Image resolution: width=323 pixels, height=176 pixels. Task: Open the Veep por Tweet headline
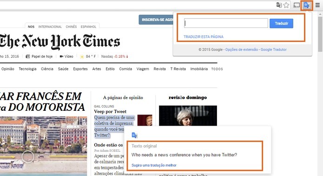110,111
